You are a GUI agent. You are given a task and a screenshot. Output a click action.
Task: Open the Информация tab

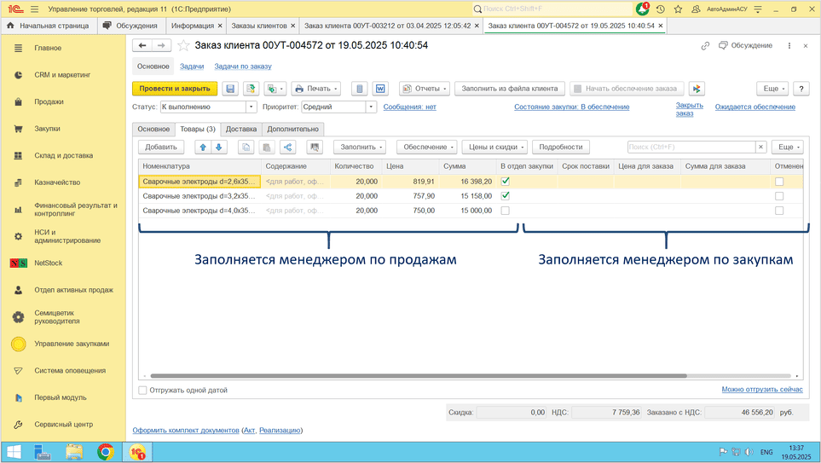click(193, 26)
